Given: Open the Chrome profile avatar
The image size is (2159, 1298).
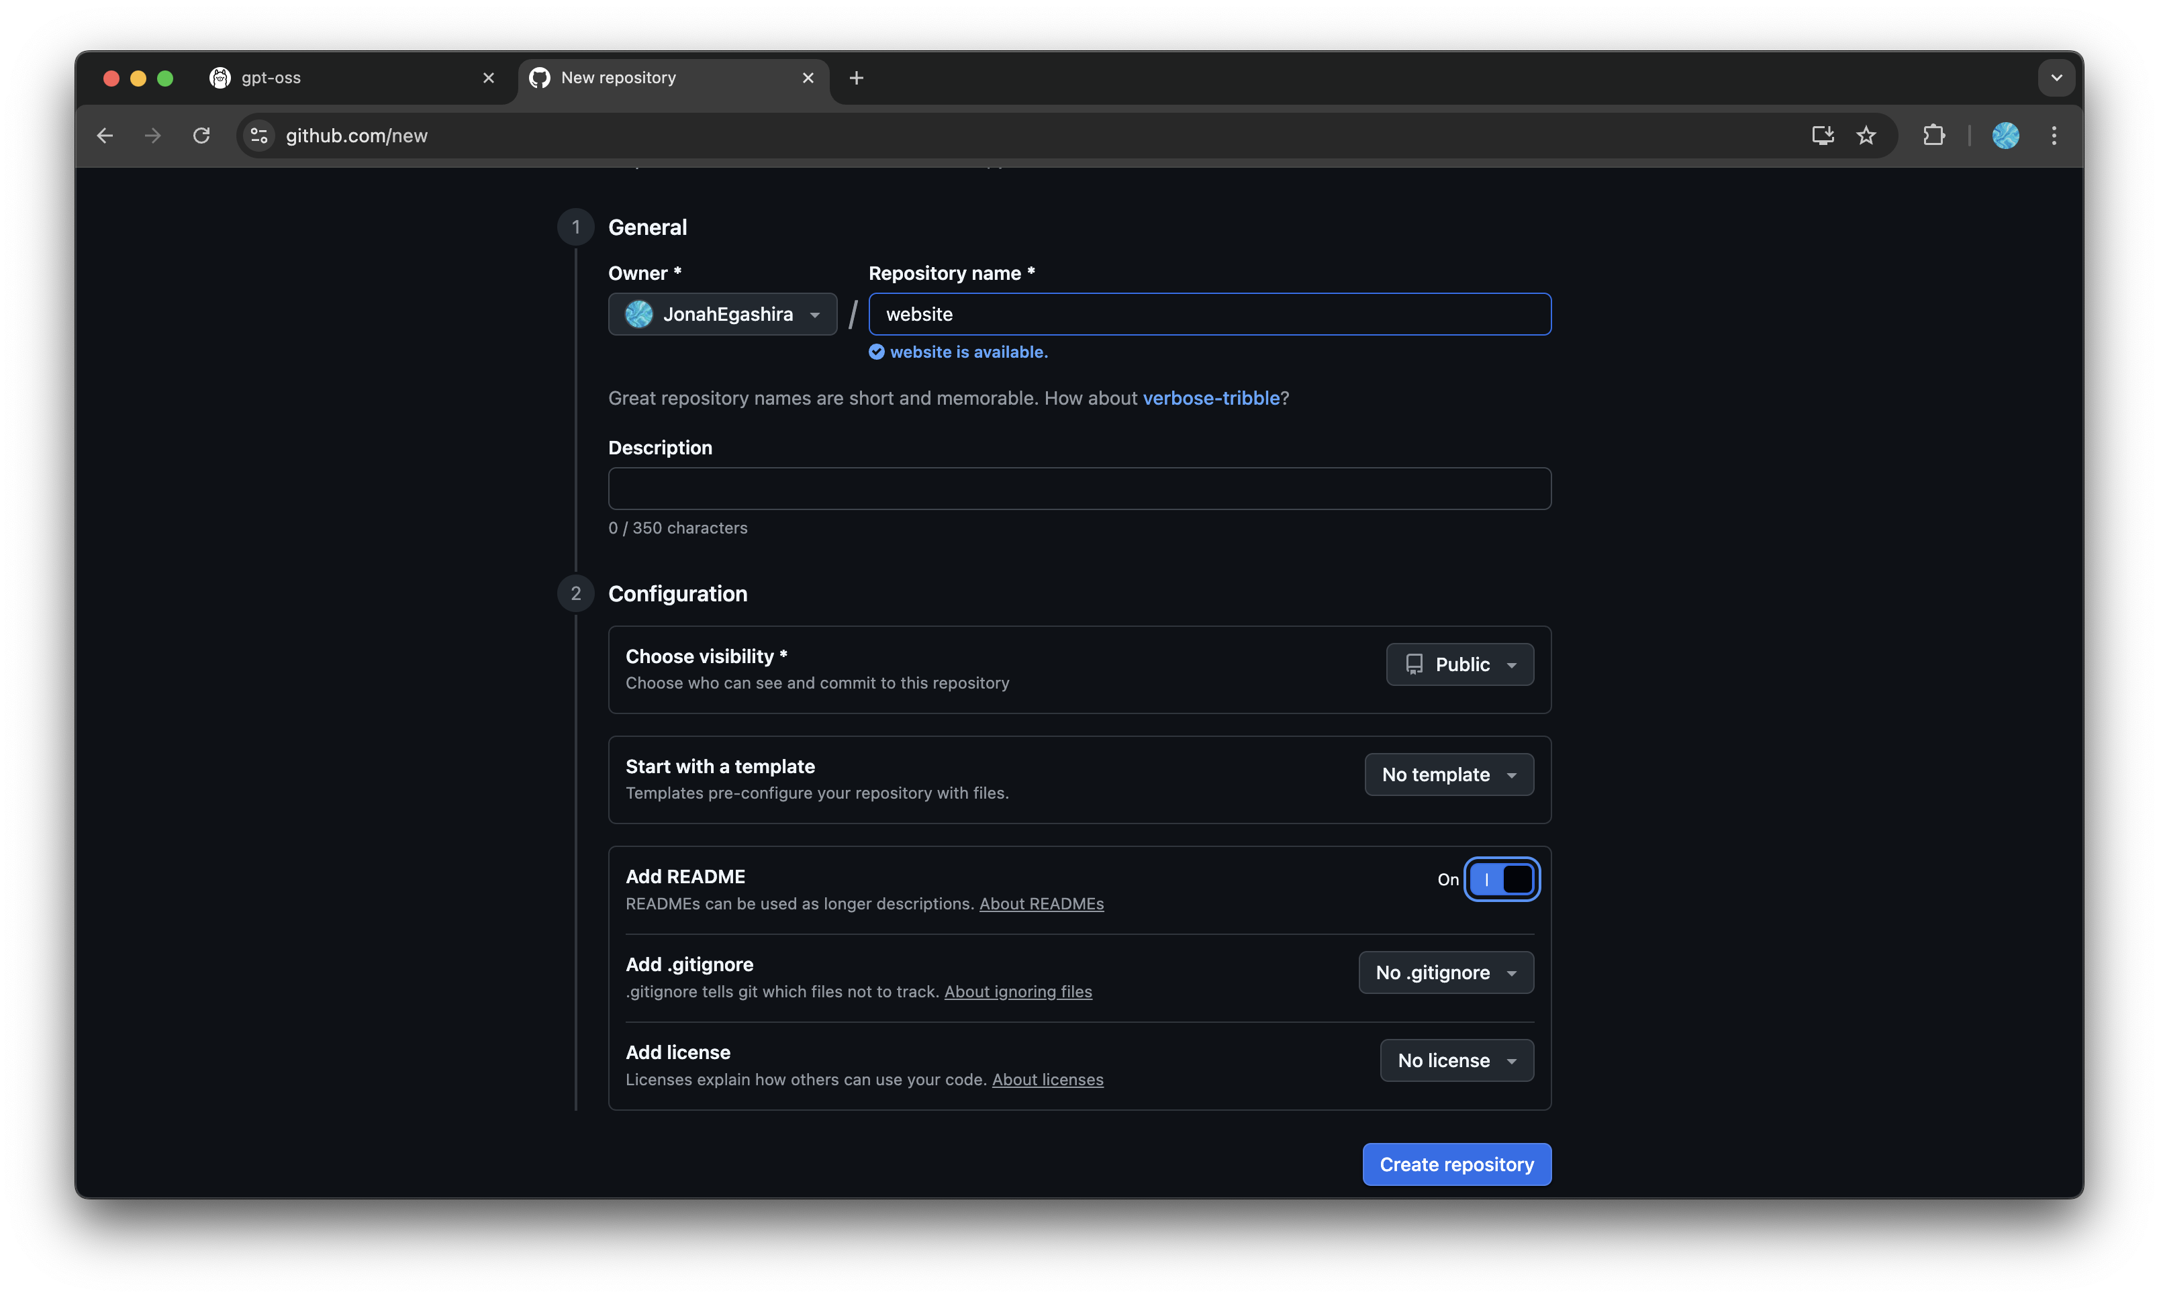Looking at the screenshot, I should click(2006, 136).
